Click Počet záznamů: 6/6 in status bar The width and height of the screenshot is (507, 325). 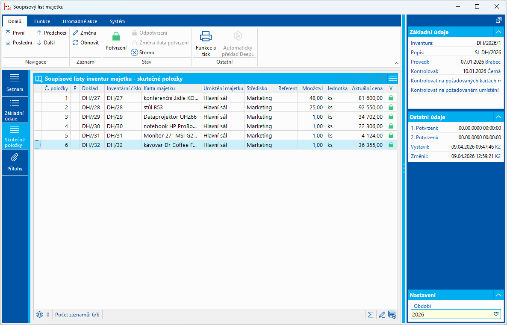point(77,314)
